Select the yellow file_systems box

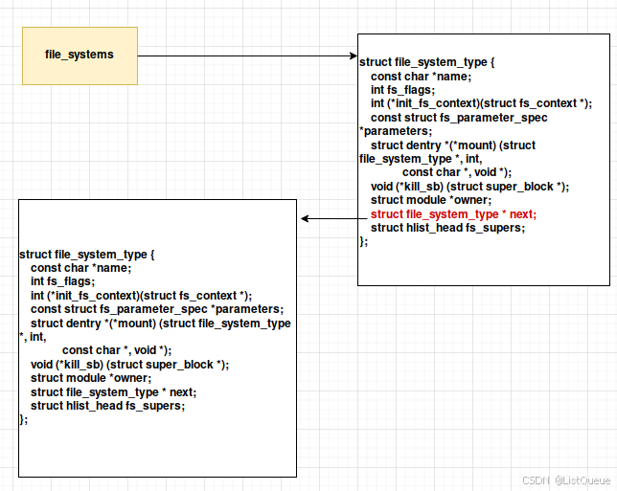point(80,56)
